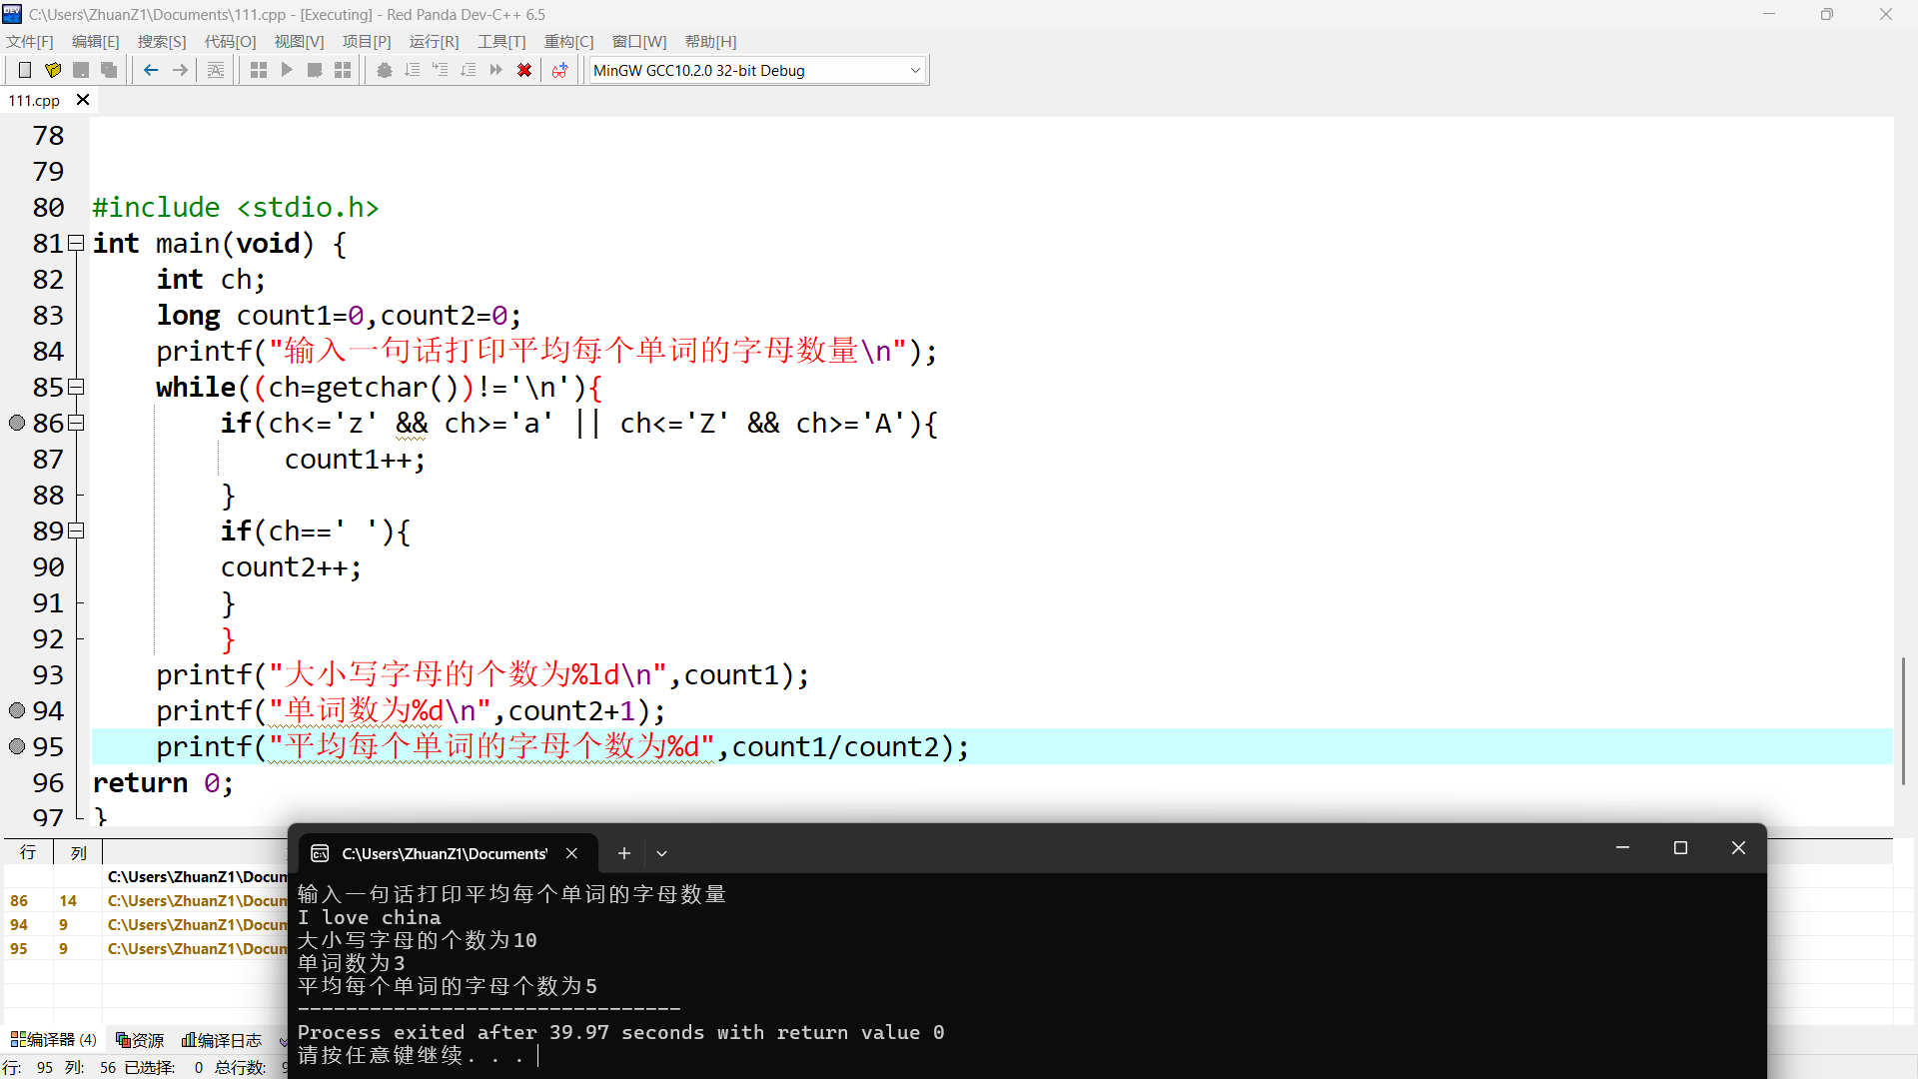The width and height of the screenshot is (1918, 1079).
Task: Open the 编译日志 panel tab
Action: point(222,1040)
